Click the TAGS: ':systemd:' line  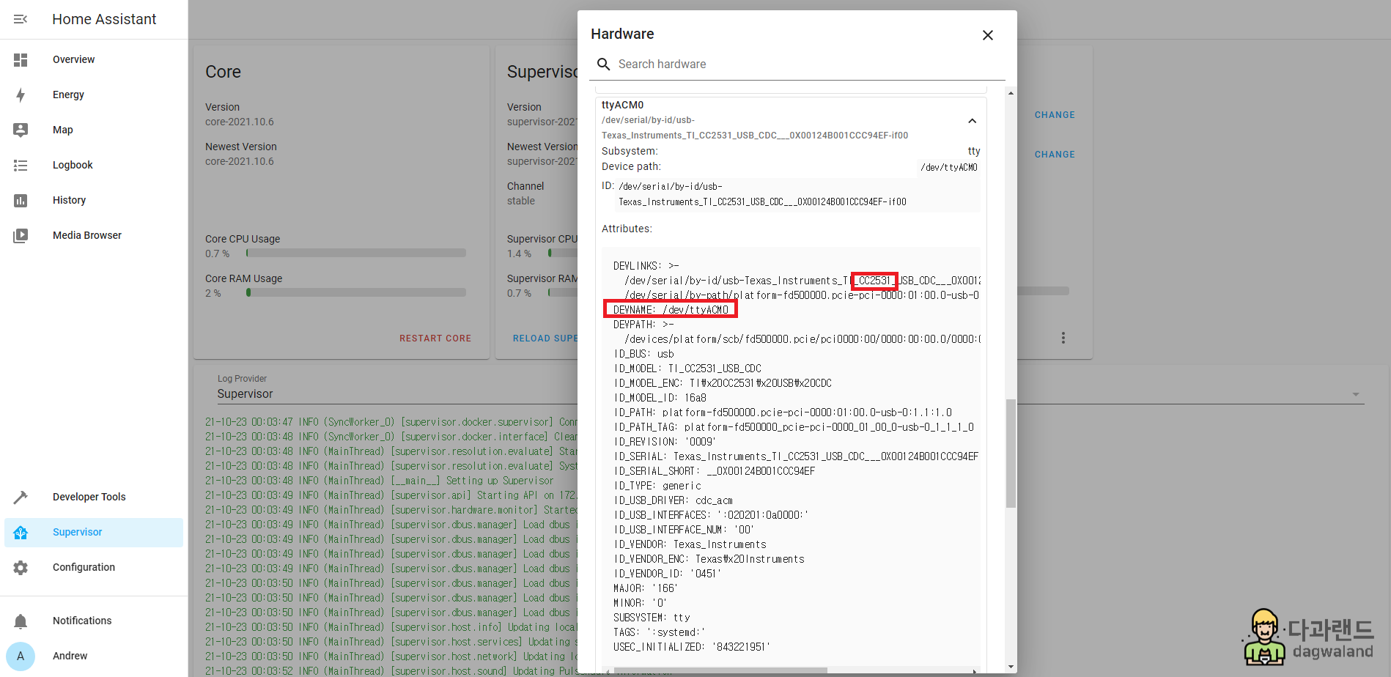point(660,632)
